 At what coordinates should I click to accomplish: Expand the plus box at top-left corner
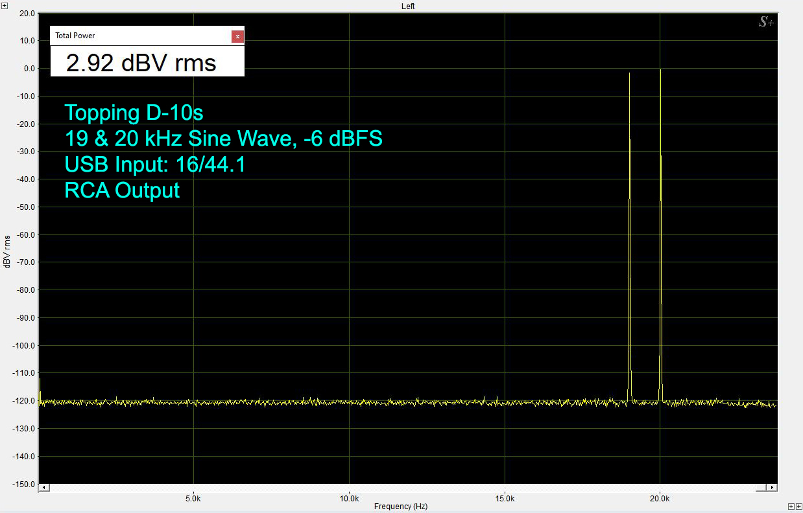5,6
